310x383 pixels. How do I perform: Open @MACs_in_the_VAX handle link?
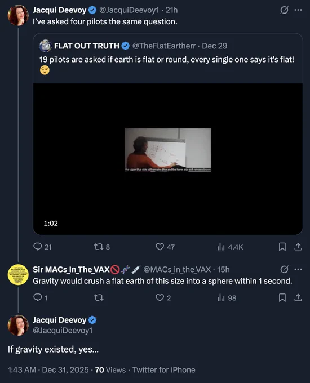pos(177,269)
